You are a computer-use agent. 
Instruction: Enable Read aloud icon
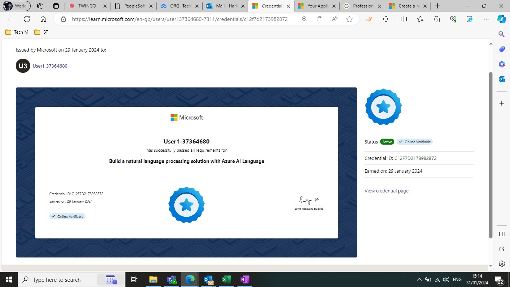335,19
